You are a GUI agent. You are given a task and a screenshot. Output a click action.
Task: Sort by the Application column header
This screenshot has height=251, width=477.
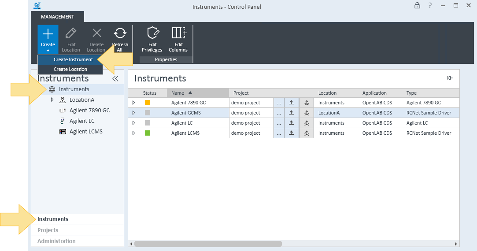coord(374,93)
